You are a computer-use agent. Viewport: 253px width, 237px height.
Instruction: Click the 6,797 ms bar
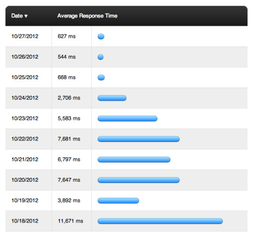point(134,159)
